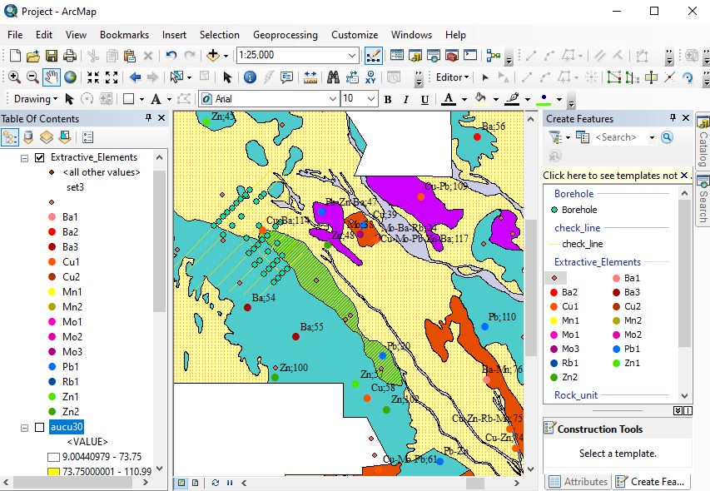Activate the Identify tool
The height and width of the screenshot is (491, 710).
point(250,77)
